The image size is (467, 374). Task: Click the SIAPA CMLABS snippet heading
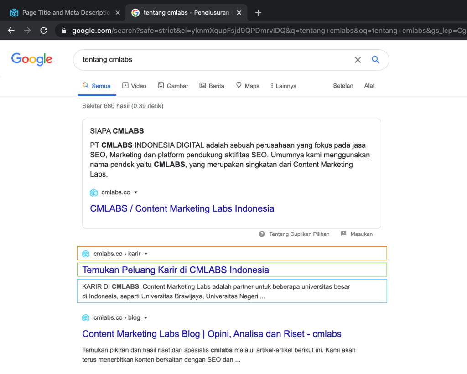pyautogui.click(x=117, y=131)
